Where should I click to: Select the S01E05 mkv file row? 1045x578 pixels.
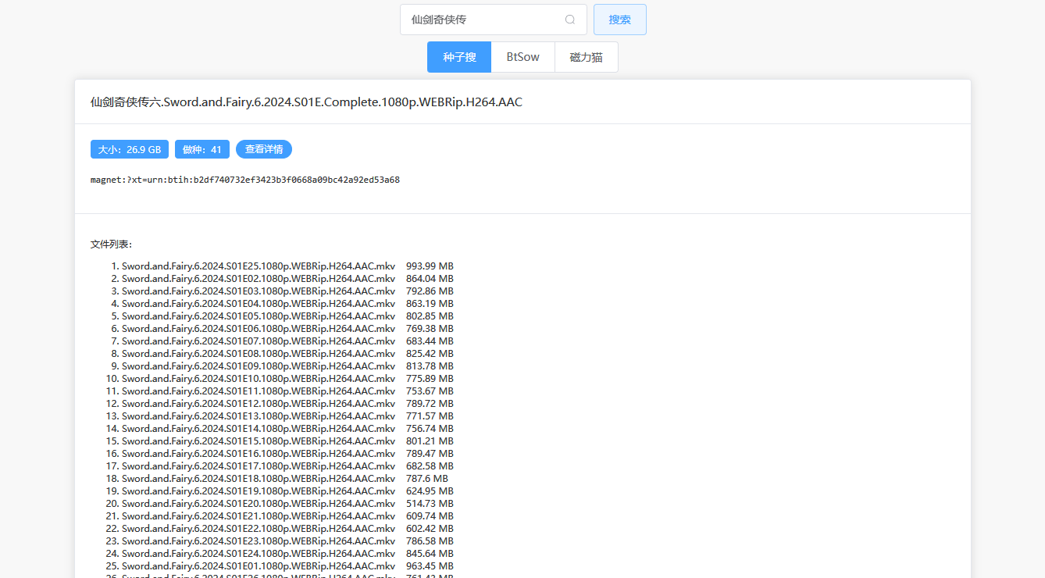[259, 316]
